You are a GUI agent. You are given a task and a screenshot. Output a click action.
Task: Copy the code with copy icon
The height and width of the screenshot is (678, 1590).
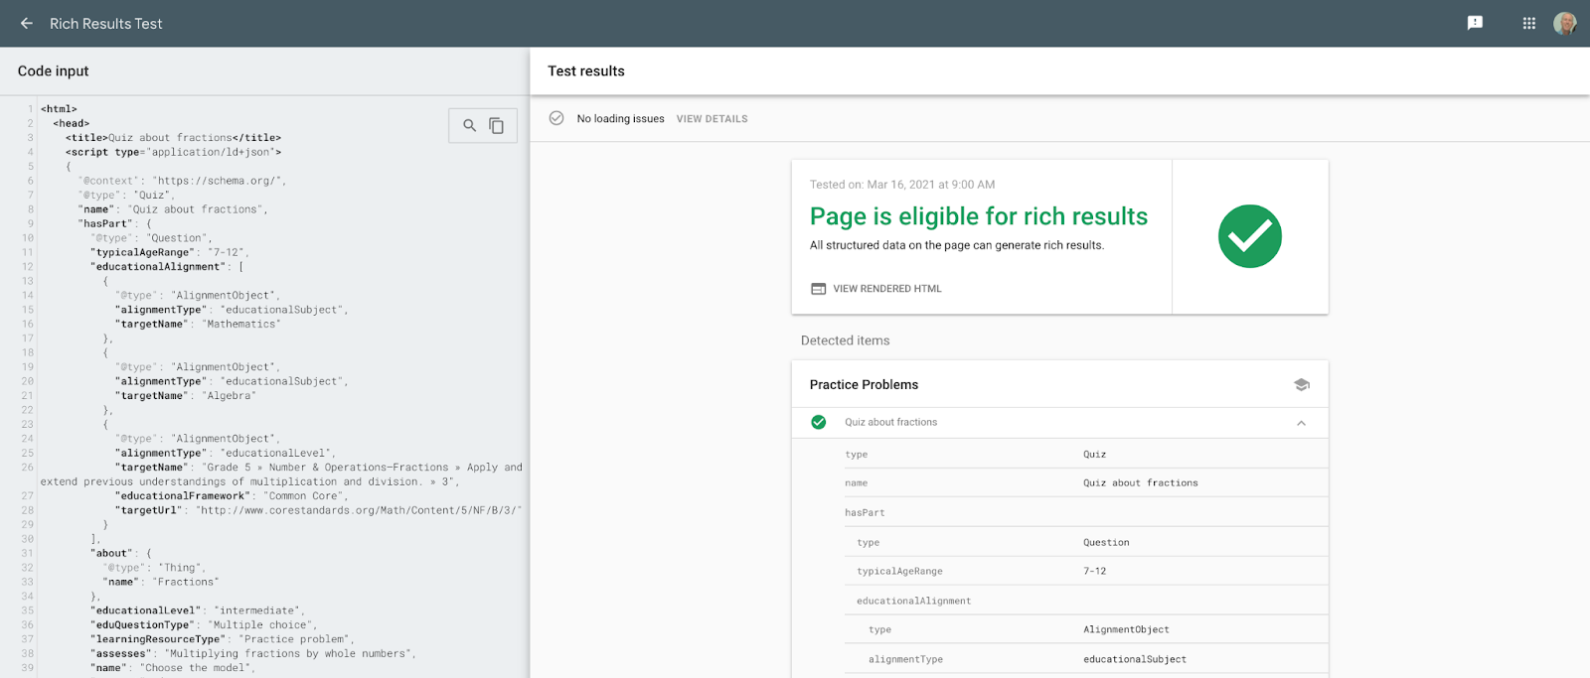click(497, 125)
